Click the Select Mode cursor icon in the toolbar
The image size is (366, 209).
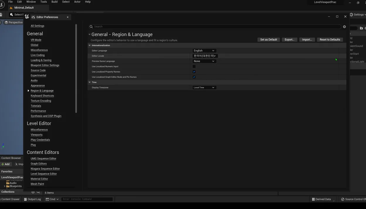coord(11,15)
